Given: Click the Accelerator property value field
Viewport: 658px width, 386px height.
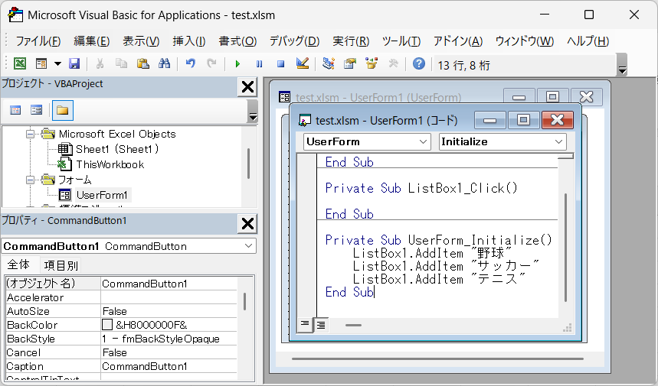Looking at the screenshot, I should (169, 297).
